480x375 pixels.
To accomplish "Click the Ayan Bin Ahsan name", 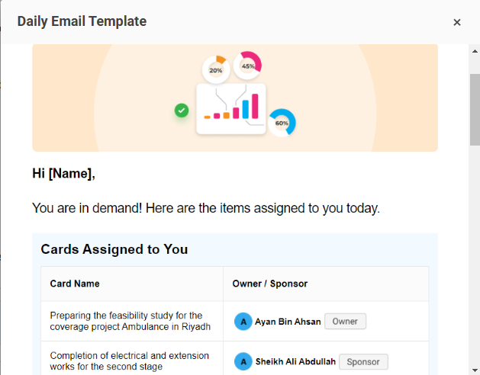I will click(288, 322).
